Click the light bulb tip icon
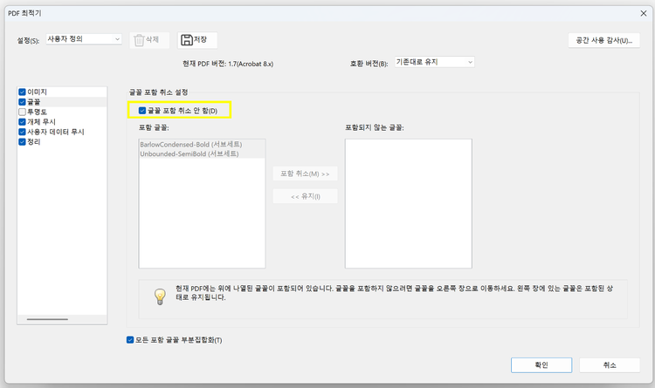Screen dimensions: 655x388 (160, 296)
